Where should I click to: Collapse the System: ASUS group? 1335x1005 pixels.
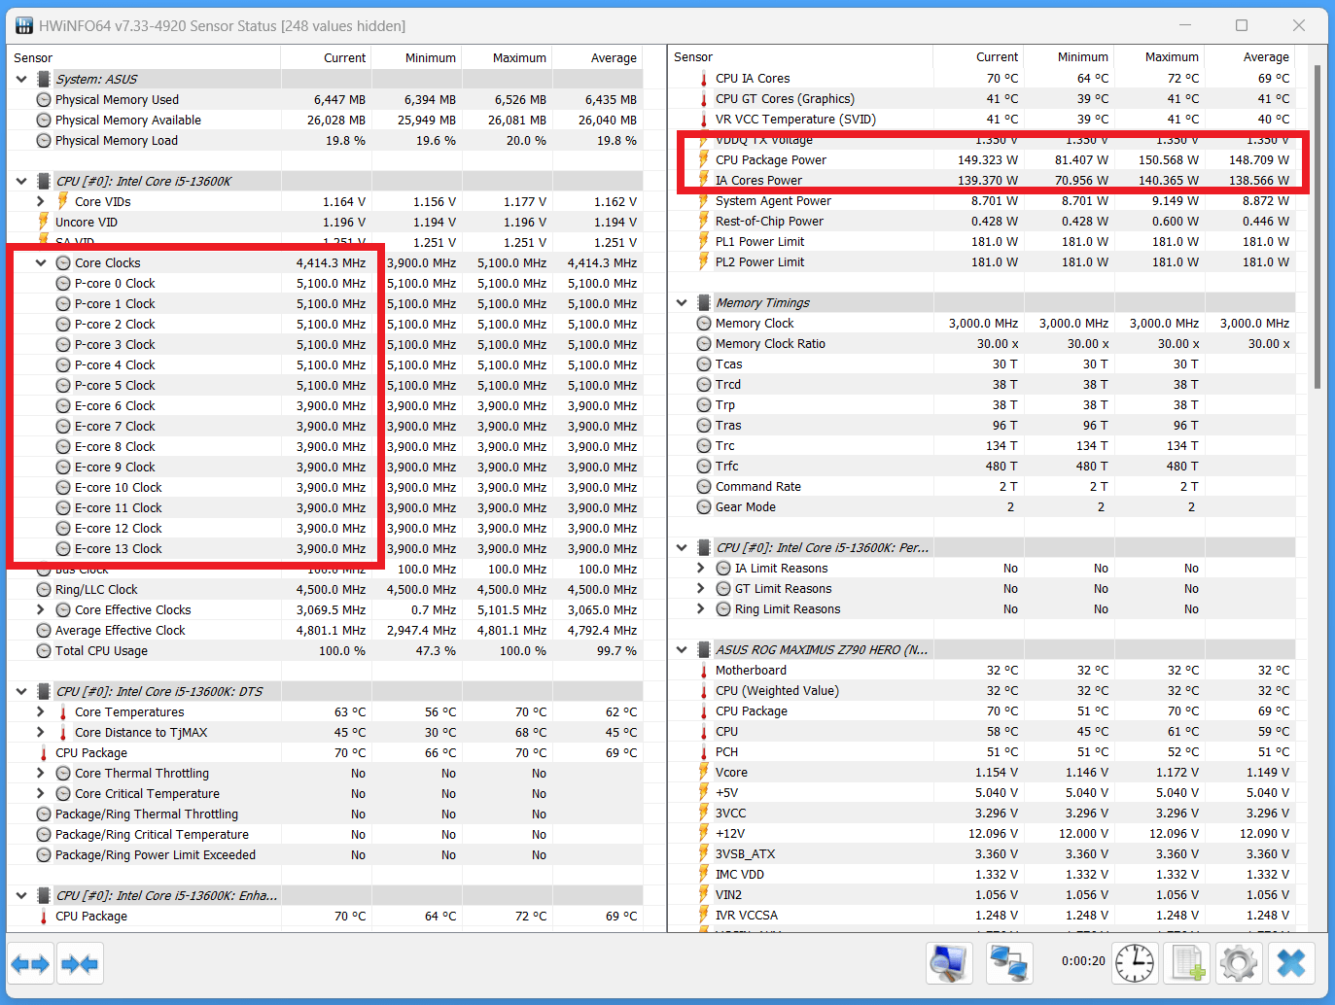coord(21,80)
